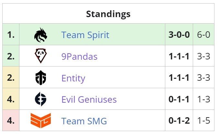Click Entity's 3-3 game score

point(203,77)
